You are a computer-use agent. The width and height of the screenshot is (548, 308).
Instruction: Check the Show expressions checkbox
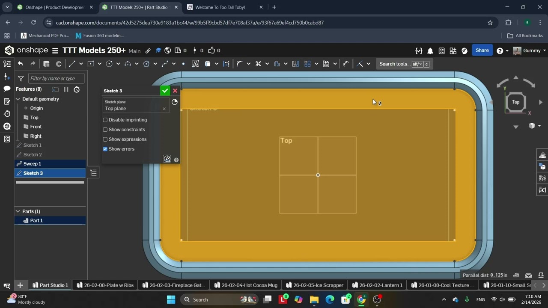(105, 139)
